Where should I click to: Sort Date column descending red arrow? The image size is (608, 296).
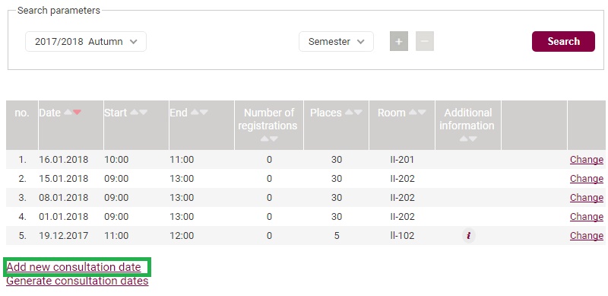(x=78, y=113)
